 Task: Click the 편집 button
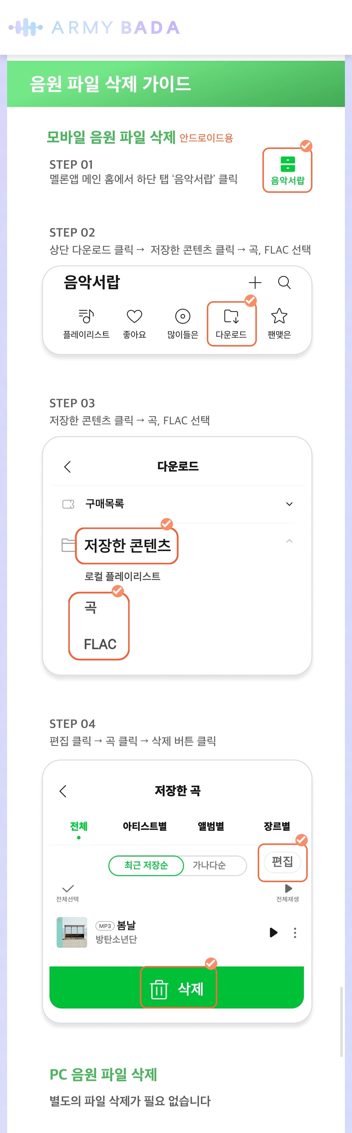(282, 861)
